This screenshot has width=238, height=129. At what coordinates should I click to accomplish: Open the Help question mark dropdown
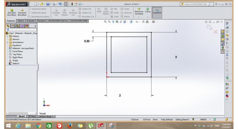pyautogui.click(x=219, y=4)
